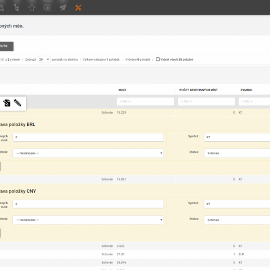270x270 pixels.
Task: Click 'Vybráno 0 položek' text
Action: tap(138, 60)
